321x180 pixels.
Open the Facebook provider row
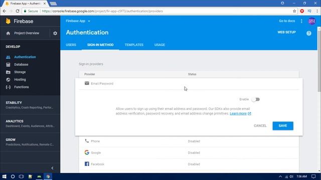189,164
